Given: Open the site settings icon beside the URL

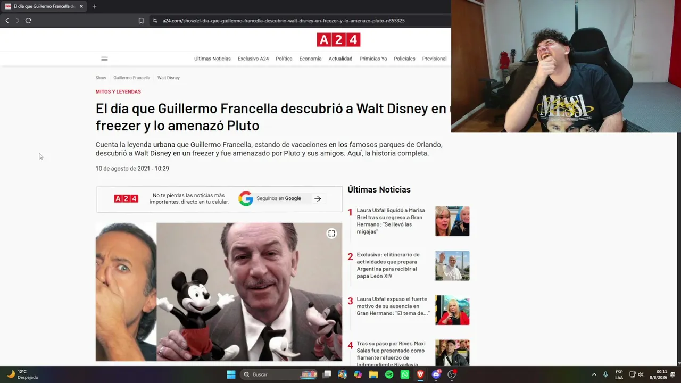Looking at the screenshot, I should coord(155,21).
